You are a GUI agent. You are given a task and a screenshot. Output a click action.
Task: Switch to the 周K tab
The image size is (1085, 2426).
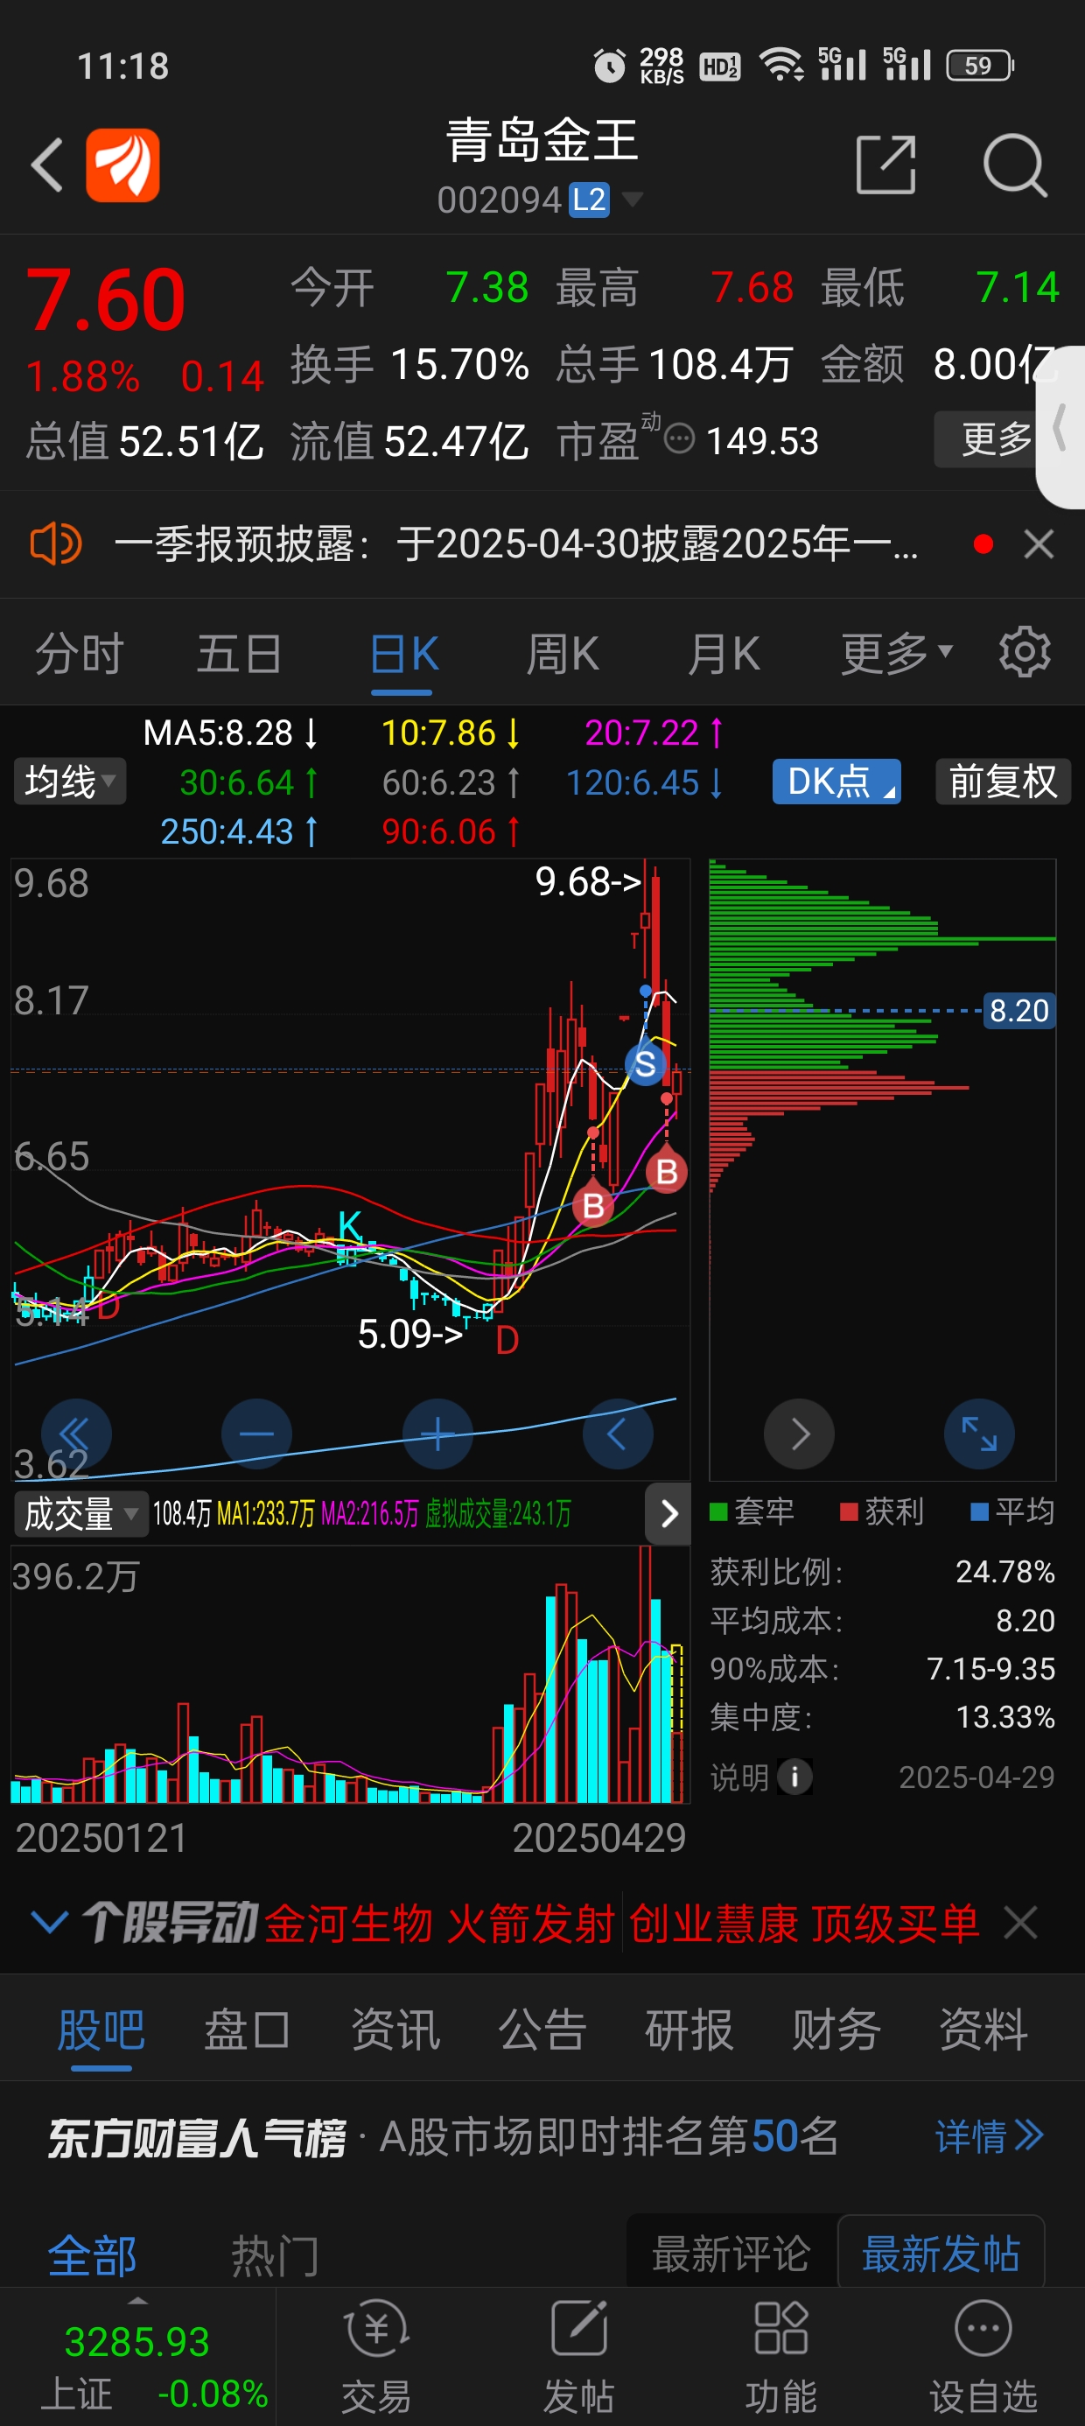tap(563, 653)
